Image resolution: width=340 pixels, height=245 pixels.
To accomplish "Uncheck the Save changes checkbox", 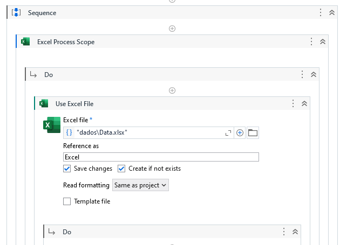I will click(67, 169).
